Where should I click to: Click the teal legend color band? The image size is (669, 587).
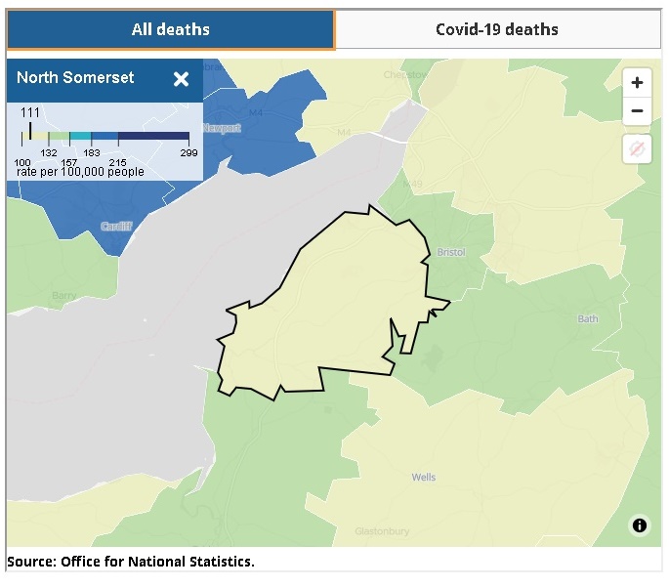80,136
